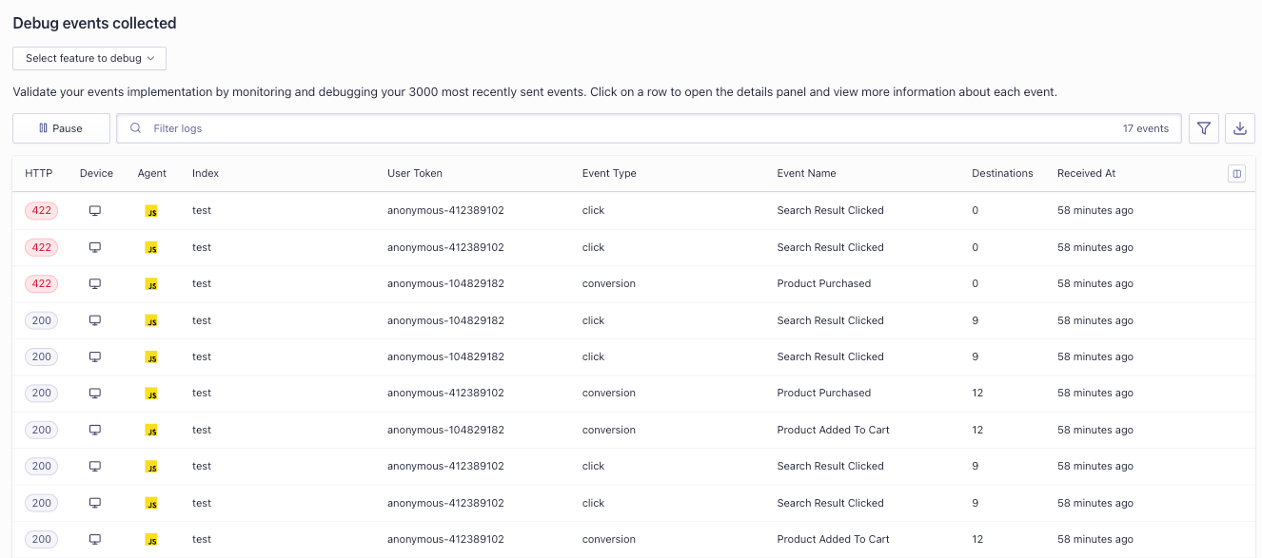Click the 422 status badge on the top row
The width and height of the screenshot is (1262, 558).
41,210
